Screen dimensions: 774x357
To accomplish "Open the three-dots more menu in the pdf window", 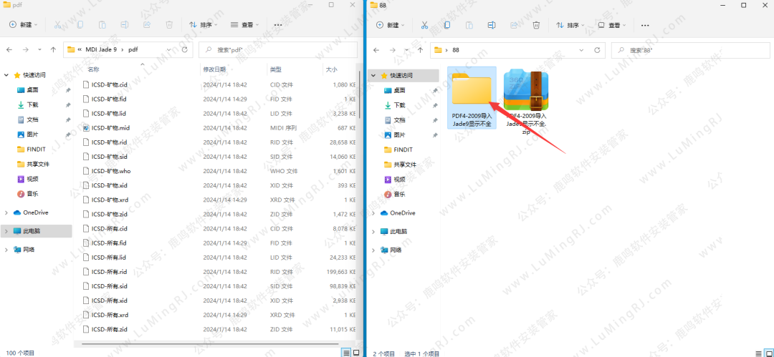I will point(278,24).
